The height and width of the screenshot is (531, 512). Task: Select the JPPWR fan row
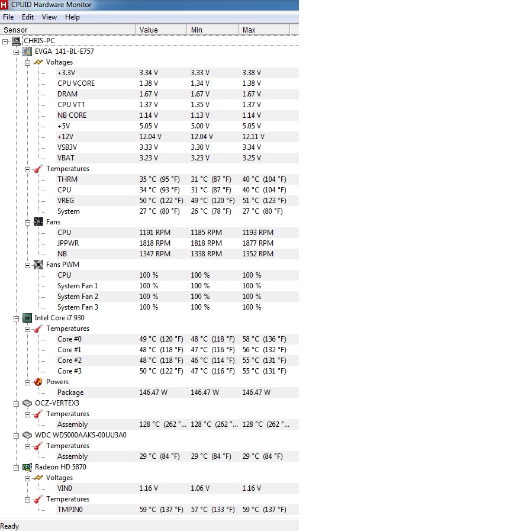click(178, 243)
